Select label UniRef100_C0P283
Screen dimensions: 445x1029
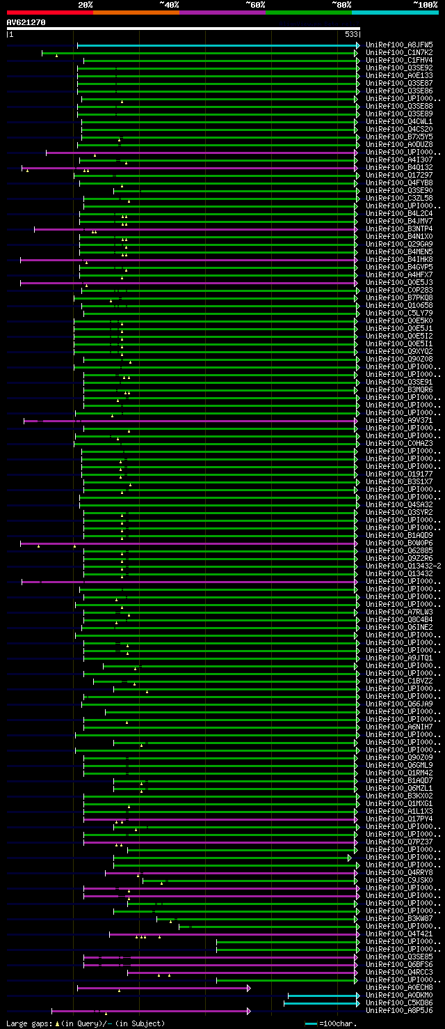pos(399,290)
